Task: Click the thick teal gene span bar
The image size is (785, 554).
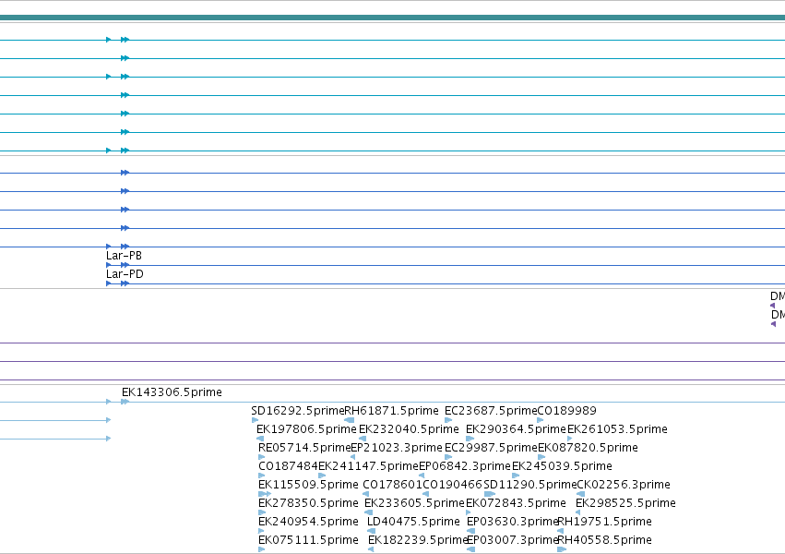Action: (393, 18)
